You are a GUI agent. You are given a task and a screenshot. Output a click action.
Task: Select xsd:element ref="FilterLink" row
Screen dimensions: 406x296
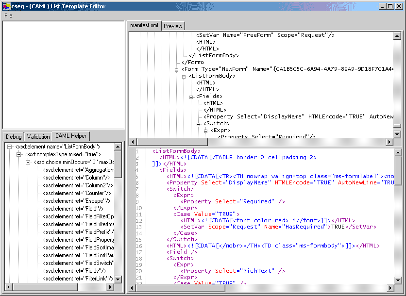[78, 279]
